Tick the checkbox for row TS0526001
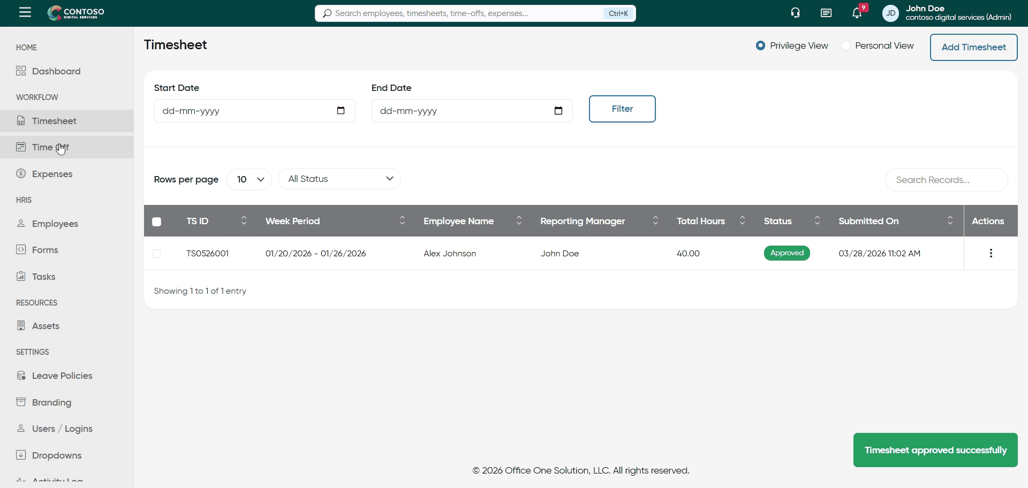Screen dimensions: 1028x488 (x=156, y=254)
